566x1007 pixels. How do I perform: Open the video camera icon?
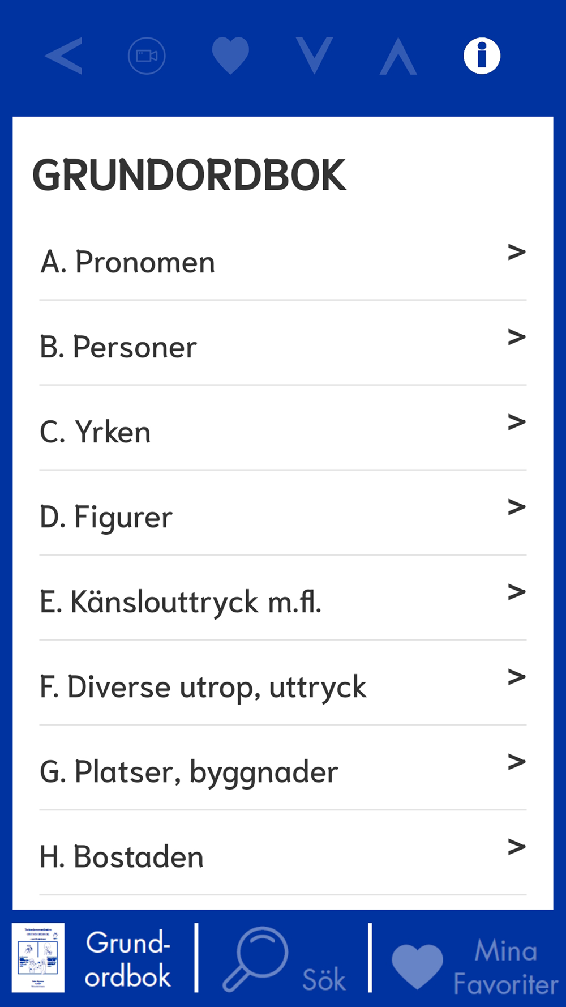tap(147, 56)
